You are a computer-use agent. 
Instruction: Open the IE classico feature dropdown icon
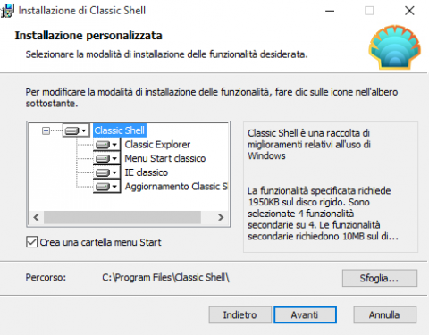106,172
